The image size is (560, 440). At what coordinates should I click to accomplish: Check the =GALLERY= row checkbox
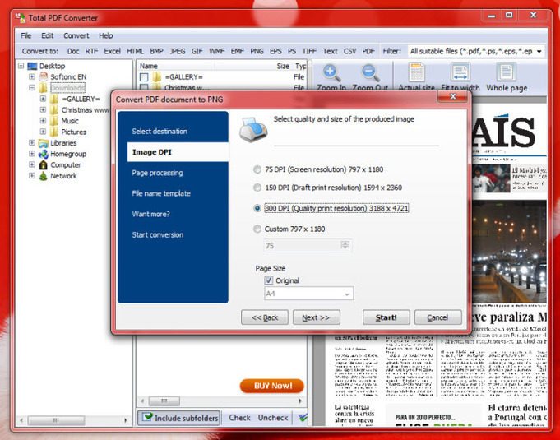(x=144, y=77)
